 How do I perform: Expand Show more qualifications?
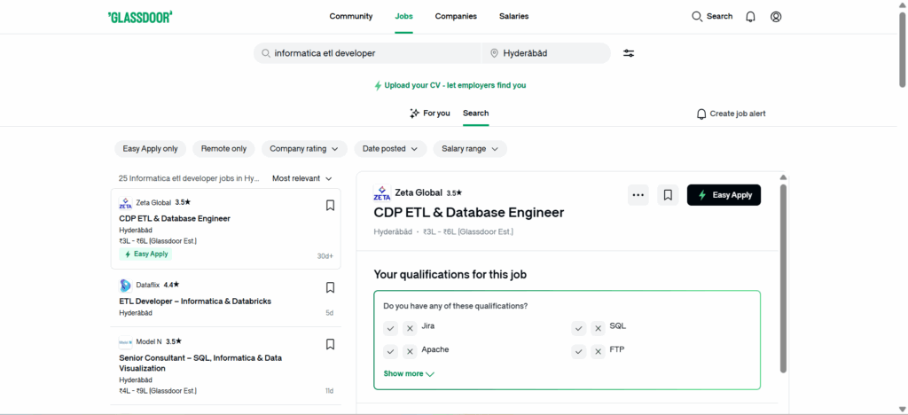[x=409, y=374]
